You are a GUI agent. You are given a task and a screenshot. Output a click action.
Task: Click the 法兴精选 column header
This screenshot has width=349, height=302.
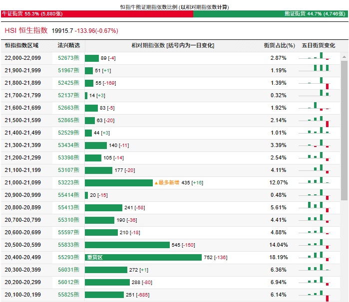68,45
